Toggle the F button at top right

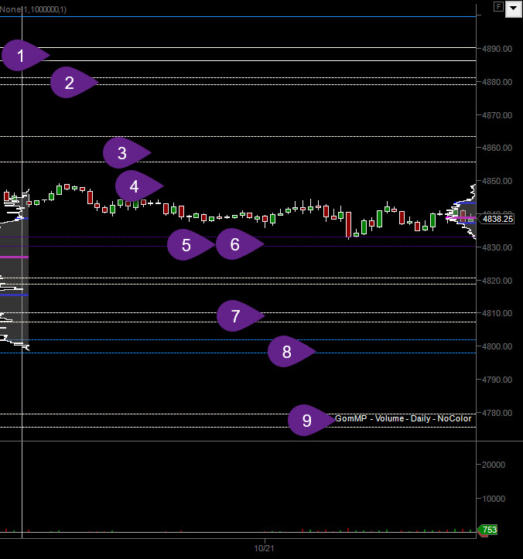click(x=498, y=6)
